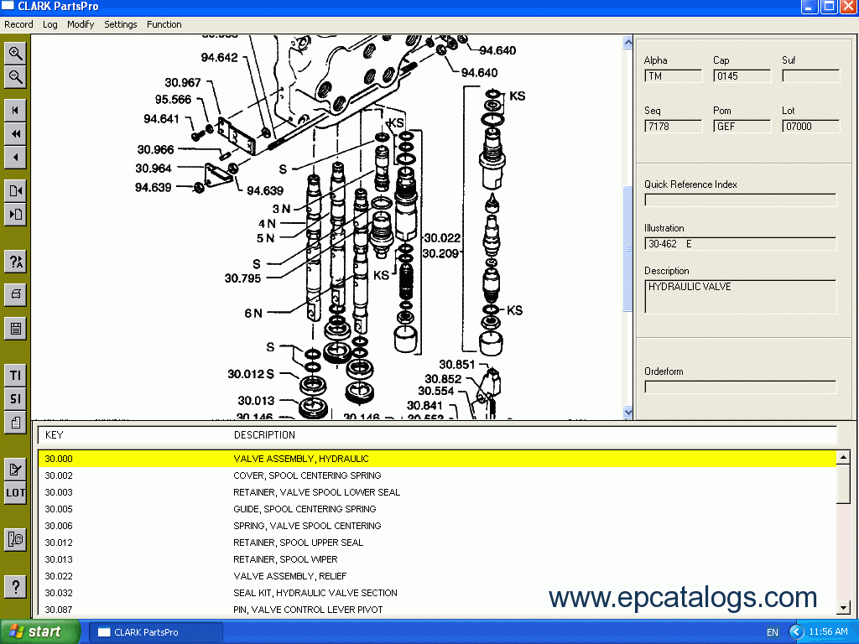The height and width of the screenshot is (644, 859).
Task: Open the Record menu
Action: point(18,24)
